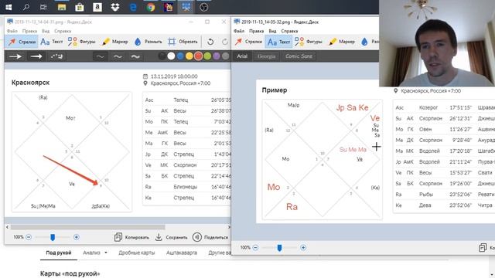
Task: Pick the gray color swatch
Action: pos(225,56)
